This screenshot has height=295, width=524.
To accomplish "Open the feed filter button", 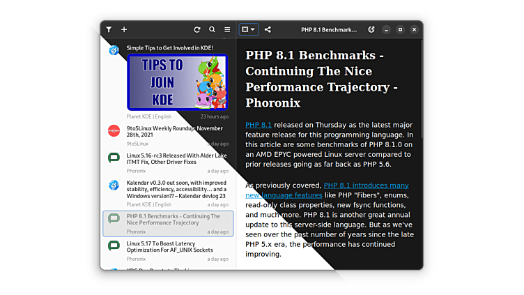I will coord(109,30).
